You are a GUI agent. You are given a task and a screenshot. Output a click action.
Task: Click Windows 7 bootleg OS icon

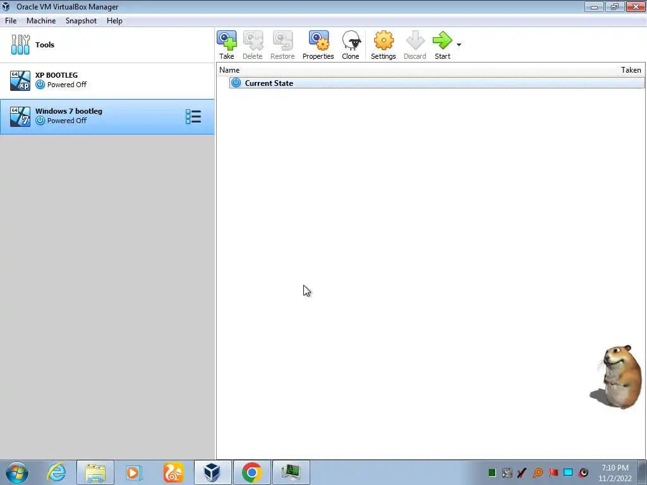[x=20, y=116]
